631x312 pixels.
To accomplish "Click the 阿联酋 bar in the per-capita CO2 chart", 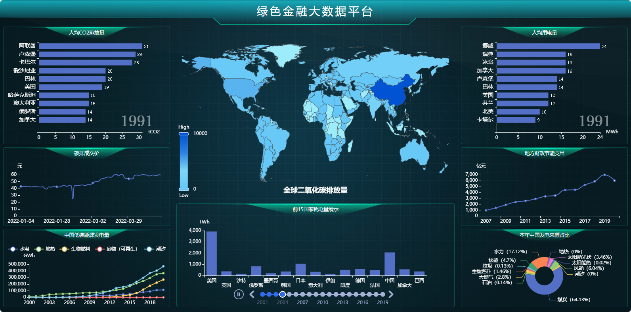I will tap(90, 46).
